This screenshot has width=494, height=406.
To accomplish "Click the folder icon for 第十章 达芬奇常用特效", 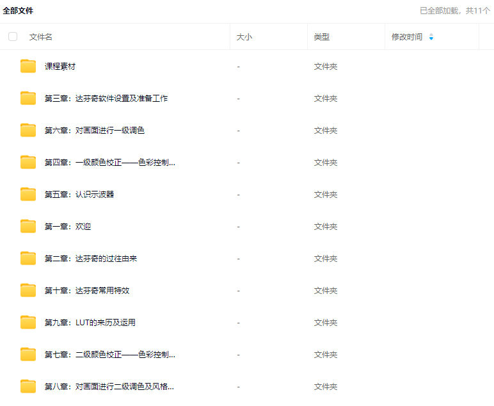I will click(x=28, y=290).
